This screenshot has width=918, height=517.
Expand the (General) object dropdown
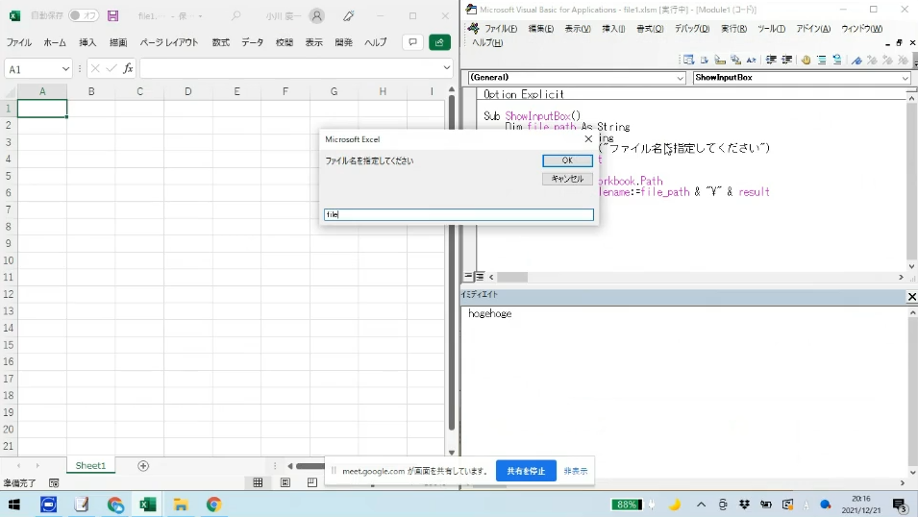(x=681, y=78)
